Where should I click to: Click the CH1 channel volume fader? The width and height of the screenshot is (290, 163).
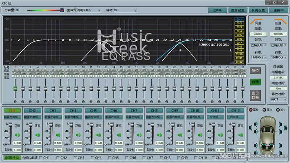(10, 125)
